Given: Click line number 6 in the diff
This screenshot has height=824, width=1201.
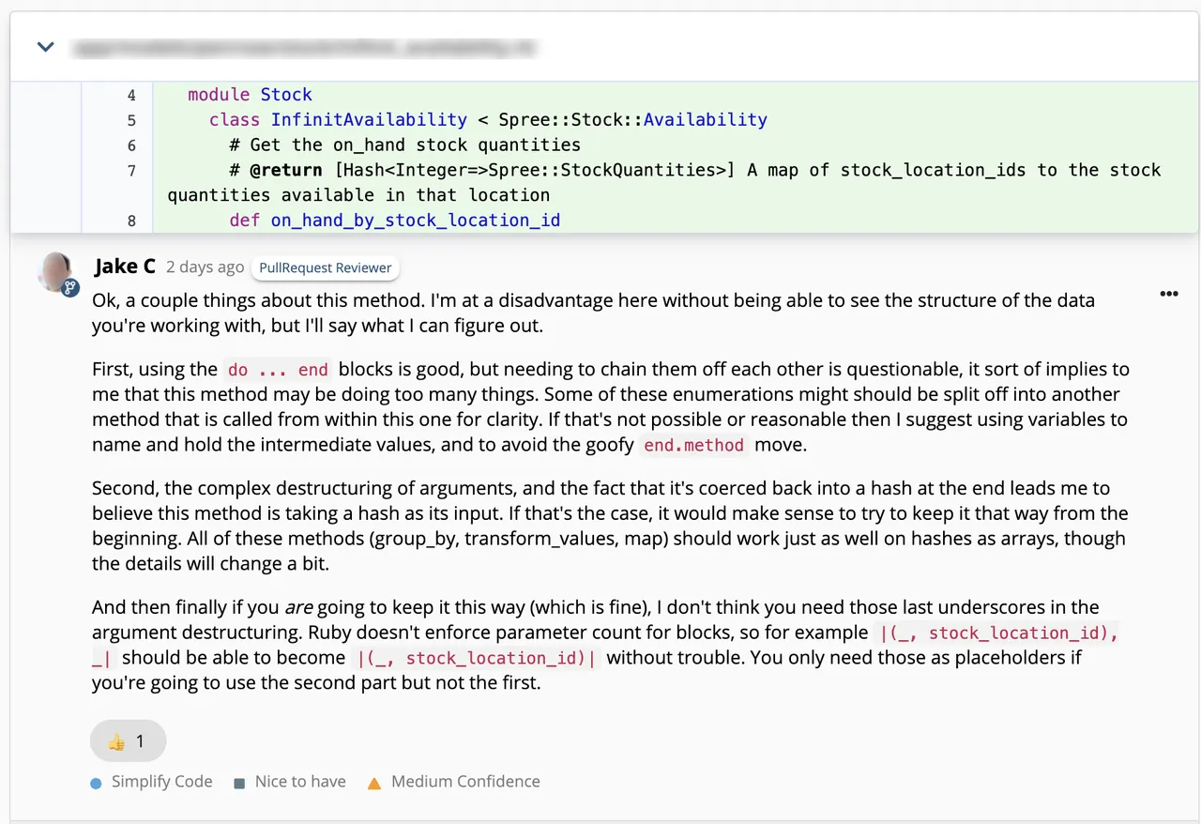Looking at the screenshot, I should (131, 145).
